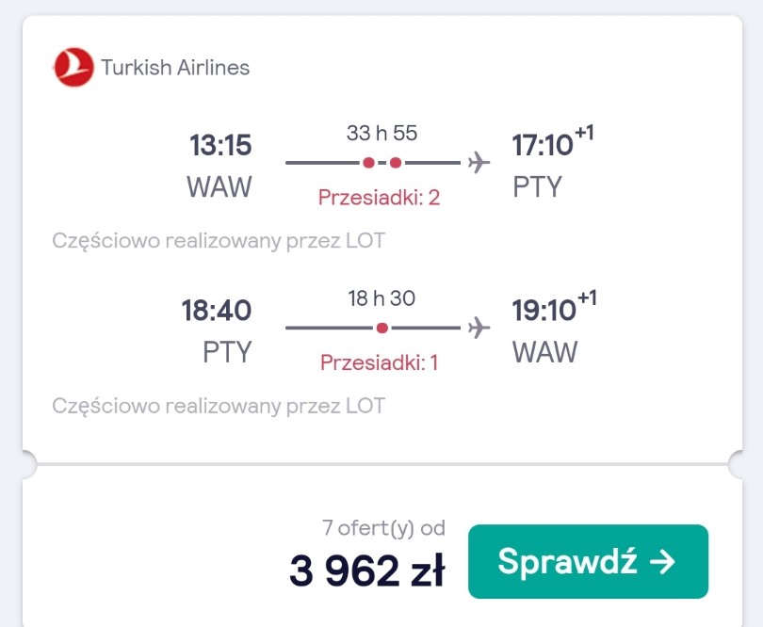Click first red stopover dot on outbound route
The width and height of the screenshot is (763, 627).
coord(369,163)
